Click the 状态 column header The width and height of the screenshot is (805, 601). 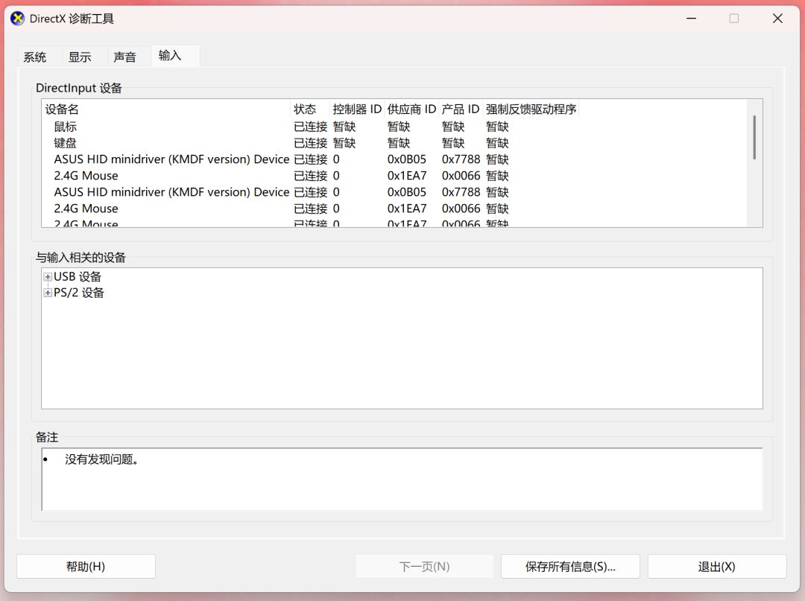click(x=310, y=109)
